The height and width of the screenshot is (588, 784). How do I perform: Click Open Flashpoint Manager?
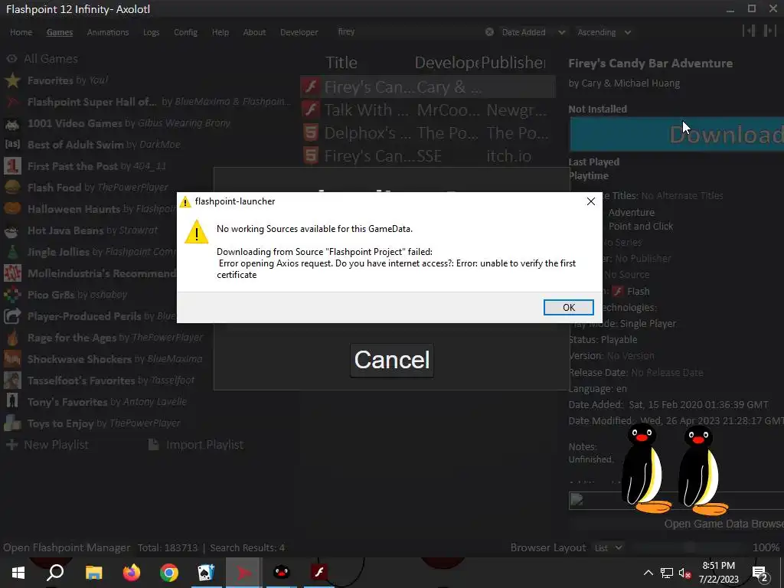(x=67, y=547)
